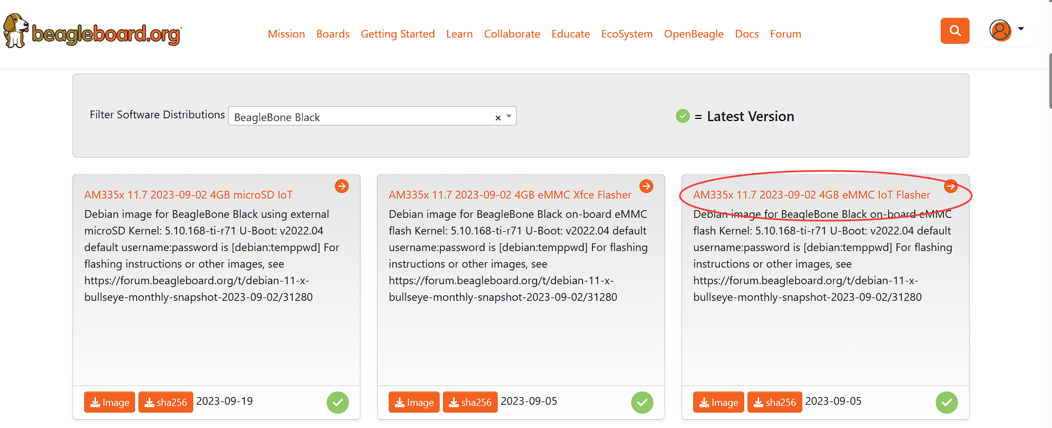
Task: Download Image for eMMC IoT Flasher
Action: tap(719, 402)
